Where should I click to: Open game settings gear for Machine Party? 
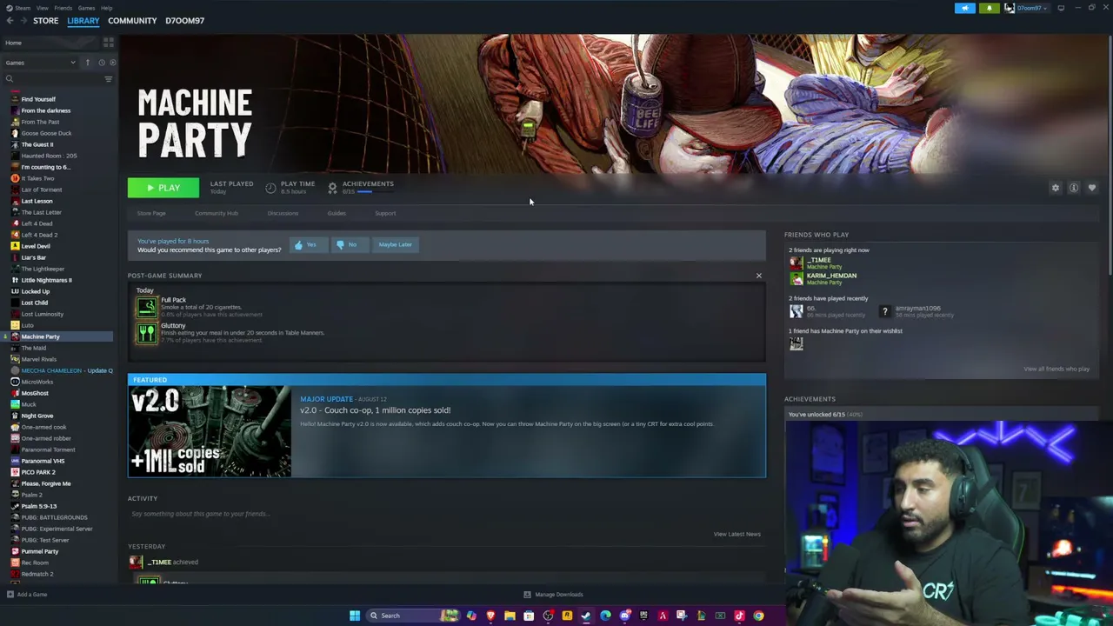(x=1056, y=188)
